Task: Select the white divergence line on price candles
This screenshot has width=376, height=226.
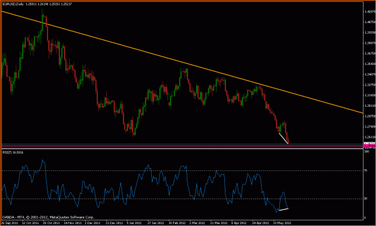Action: (x=284, y=139)
